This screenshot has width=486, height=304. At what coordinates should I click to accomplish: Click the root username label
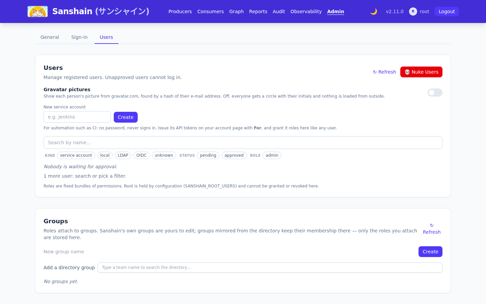pos(425,11)
